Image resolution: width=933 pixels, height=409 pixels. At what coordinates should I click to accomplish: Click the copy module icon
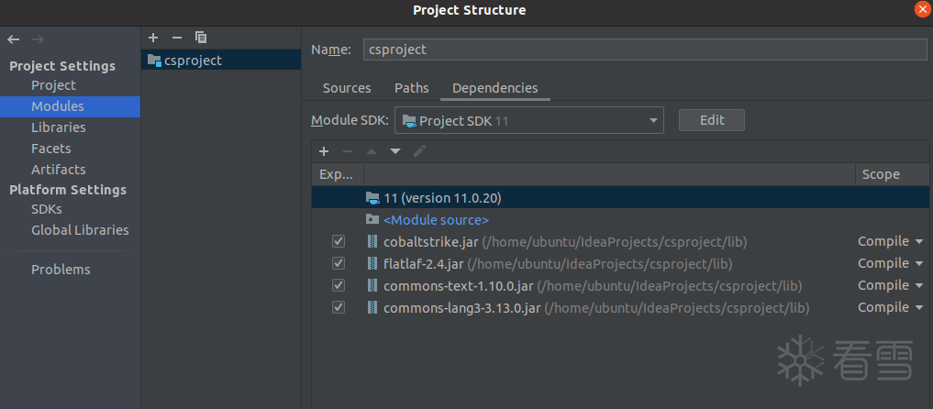(201, 38)
